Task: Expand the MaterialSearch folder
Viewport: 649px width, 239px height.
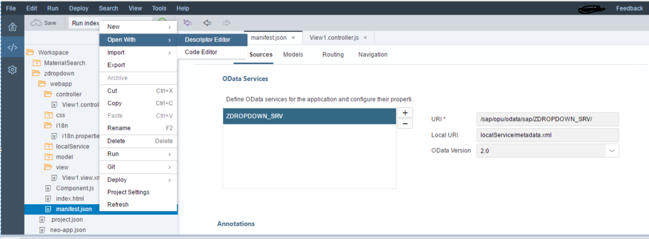Action: pos(36,63)
